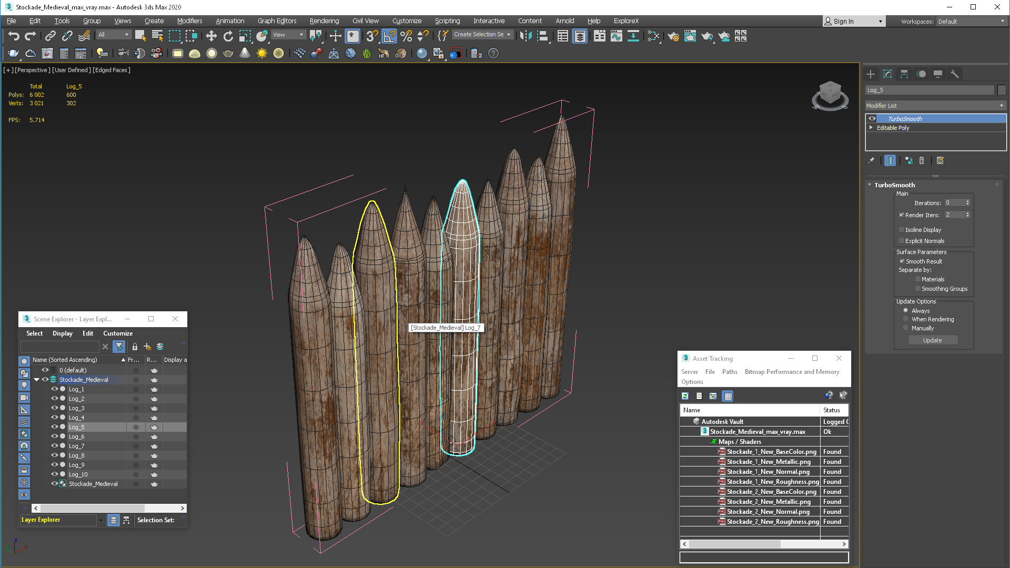Lock selection icon in Scene Explorer
The width and height of the screenshot is (1010, 568).
[135, 347]
